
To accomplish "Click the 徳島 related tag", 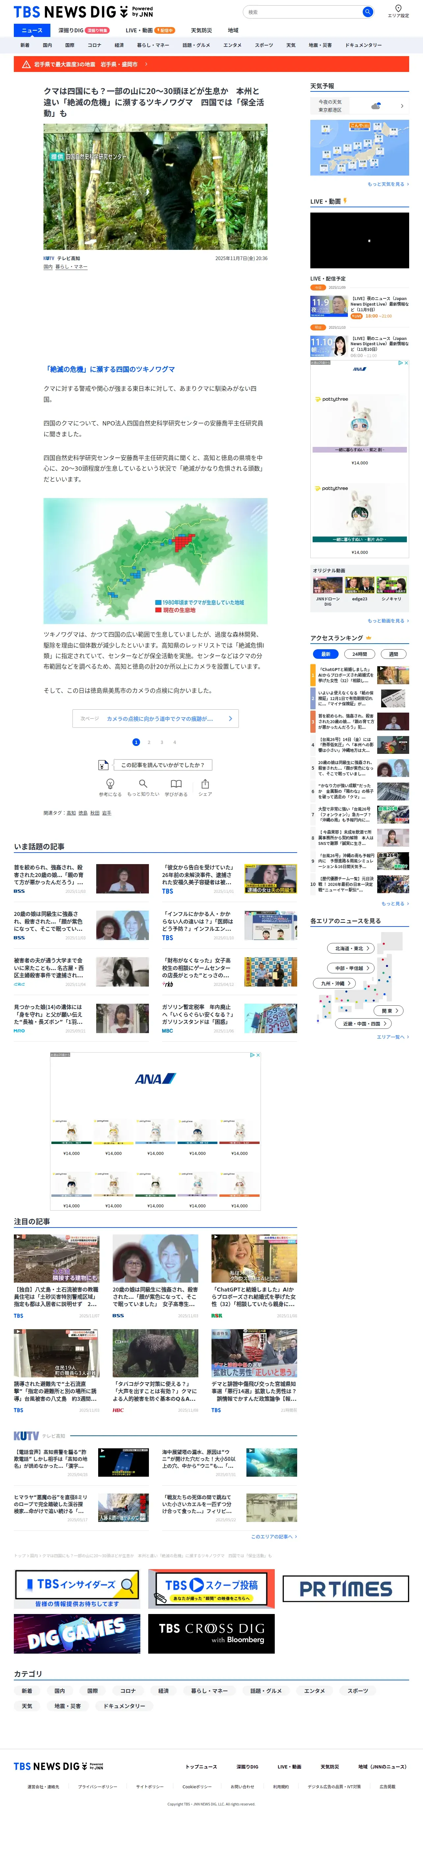I will point(83,813).
